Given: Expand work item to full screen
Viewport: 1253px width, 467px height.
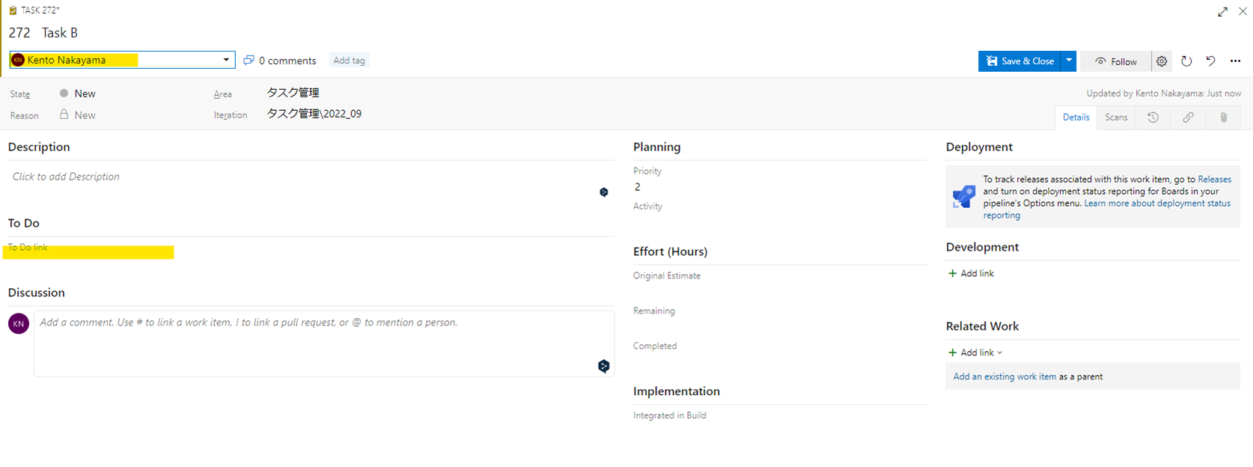Looking at the screenshot, I should click(x=1222, y=11).
